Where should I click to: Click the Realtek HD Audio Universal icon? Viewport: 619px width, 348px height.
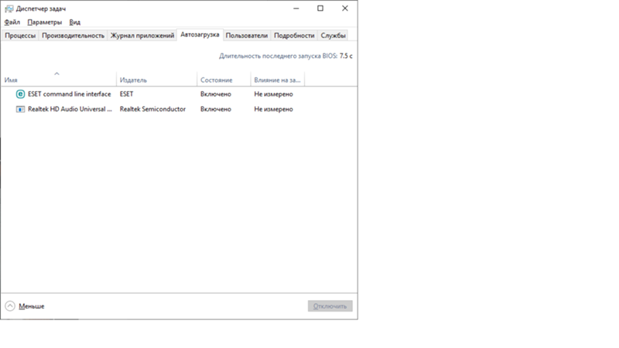[20, 109]
